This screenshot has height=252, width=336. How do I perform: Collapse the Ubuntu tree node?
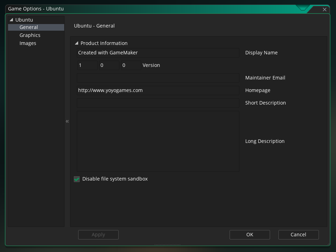[x=12, y=20]
